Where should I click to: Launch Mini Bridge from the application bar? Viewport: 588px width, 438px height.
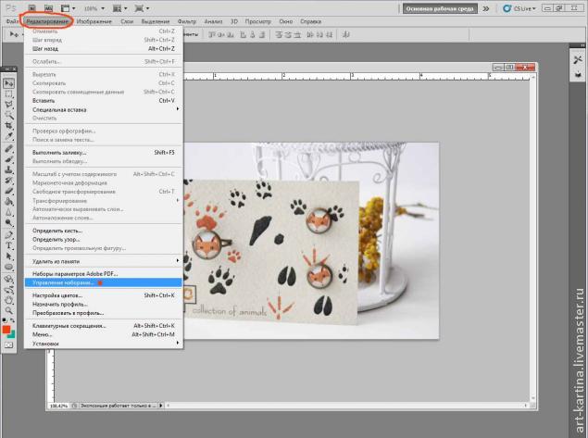click(x=48, y=8)
